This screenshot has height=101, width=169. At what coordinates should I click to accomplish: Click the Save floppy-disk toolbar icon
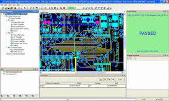[x=8, y=8]
